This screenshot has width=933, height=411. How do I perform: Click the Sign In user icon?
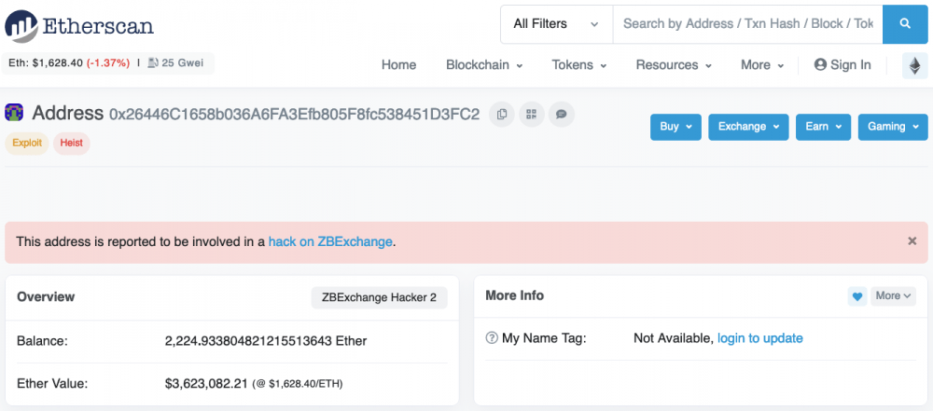click(820, 65)
